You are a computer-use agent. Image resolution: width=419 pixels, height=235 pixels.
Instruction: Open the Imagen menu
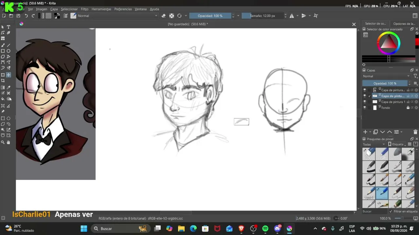42,9
